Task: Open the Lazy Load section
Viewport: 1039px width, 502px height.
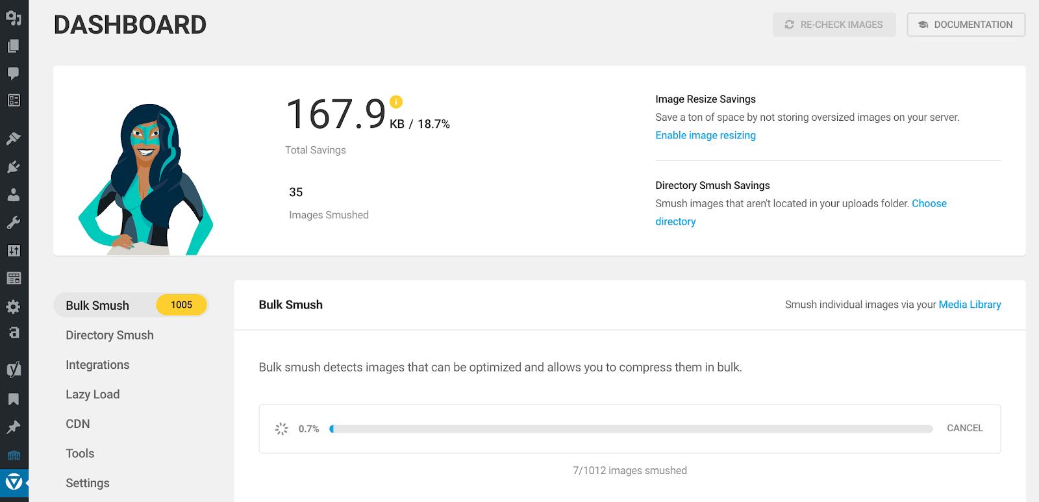Action: tap(92, 394)
